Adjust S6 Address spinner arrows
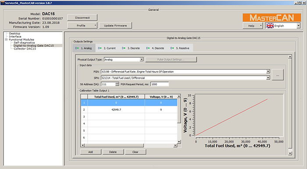The width and height of the screenshot is (307, 169). coord(117,84)
